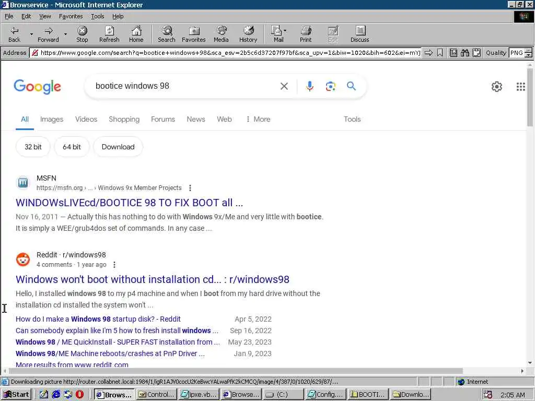Click the Discuss toolbar button
This screenshot has height=401, width=535.
click(359, 34)
